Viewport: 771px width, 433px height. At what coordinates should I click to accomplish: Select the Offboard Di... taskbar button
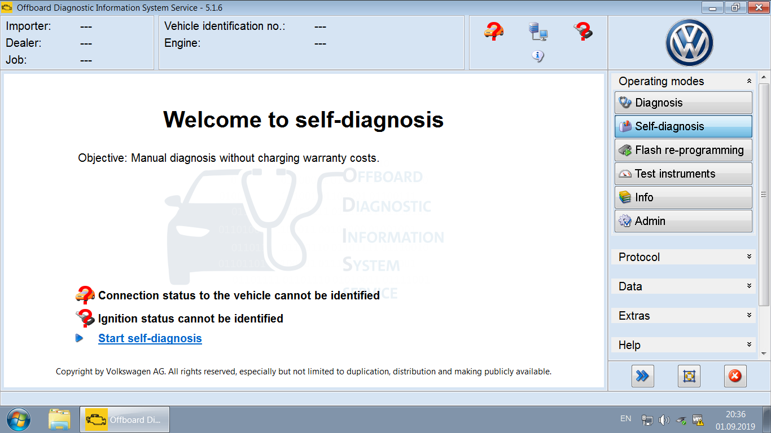coord(124,419)
